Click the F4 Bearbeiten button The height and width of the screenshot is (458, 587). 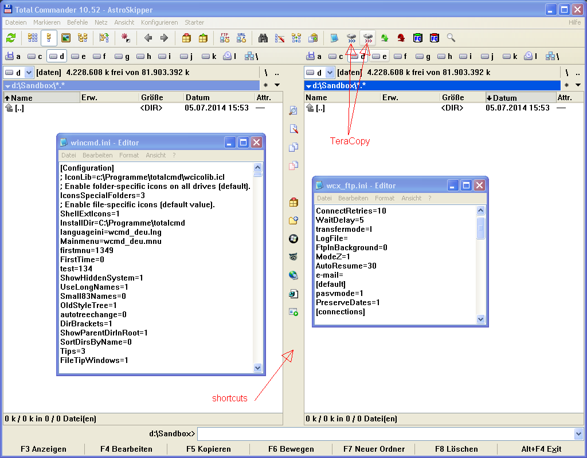click(x=126, y=449)
